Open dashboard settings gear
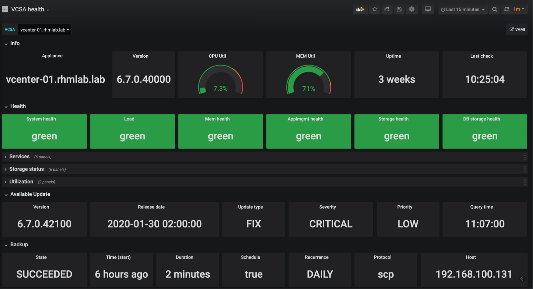Screen dimensions: 533x289 412,9
